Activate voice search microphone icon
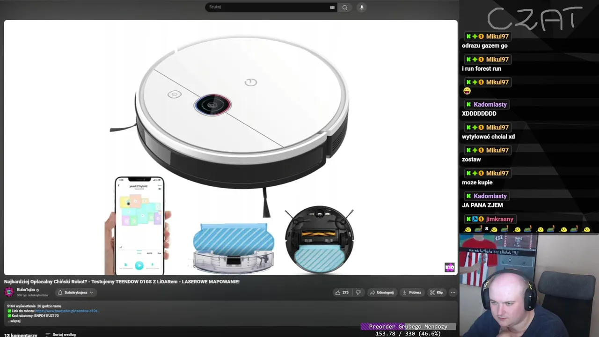Screen dimensions: 599x337 (361, 7)
